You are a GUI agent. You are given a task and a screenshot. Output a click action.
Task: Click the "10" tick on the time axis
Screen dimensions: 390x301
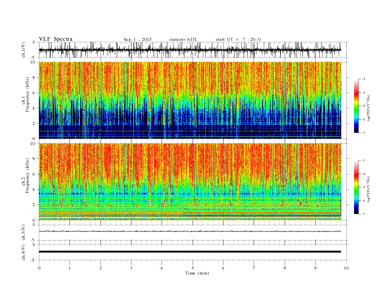coord(346,268)
